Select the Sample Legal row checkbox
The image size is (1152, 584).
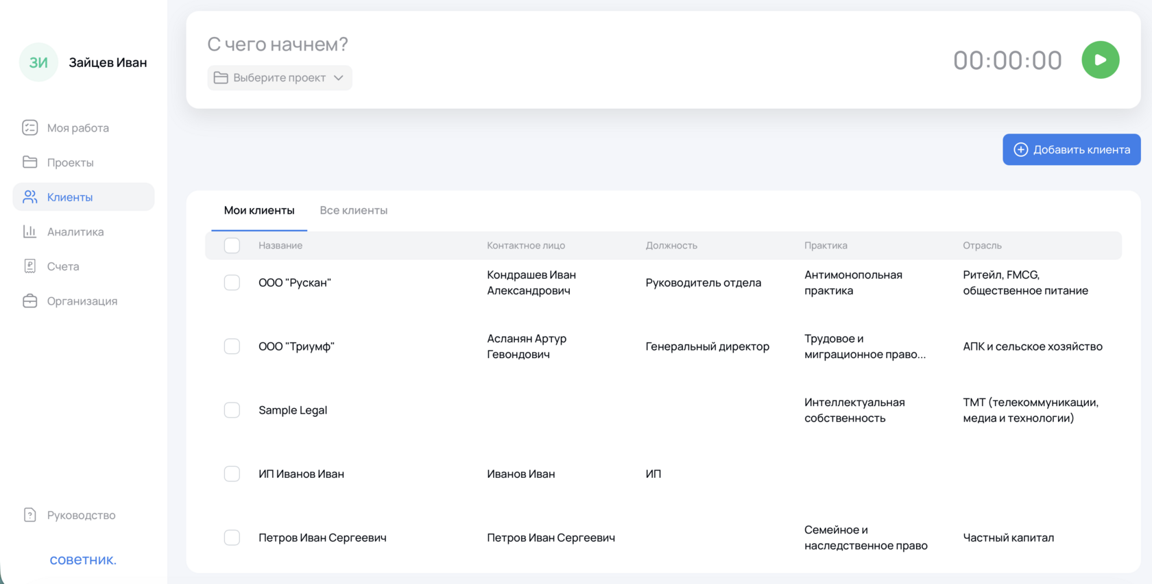tap(232, 410)
